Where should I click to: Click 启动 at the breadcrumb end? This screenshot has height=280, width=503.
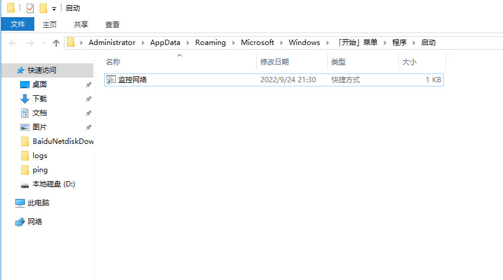coord(428,43)
